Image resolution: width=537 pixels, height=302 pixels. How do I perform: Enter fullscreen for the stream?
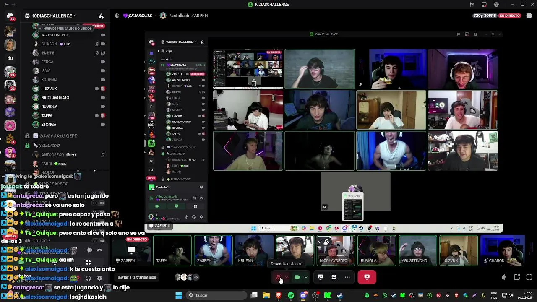click(x=529, y=277)
